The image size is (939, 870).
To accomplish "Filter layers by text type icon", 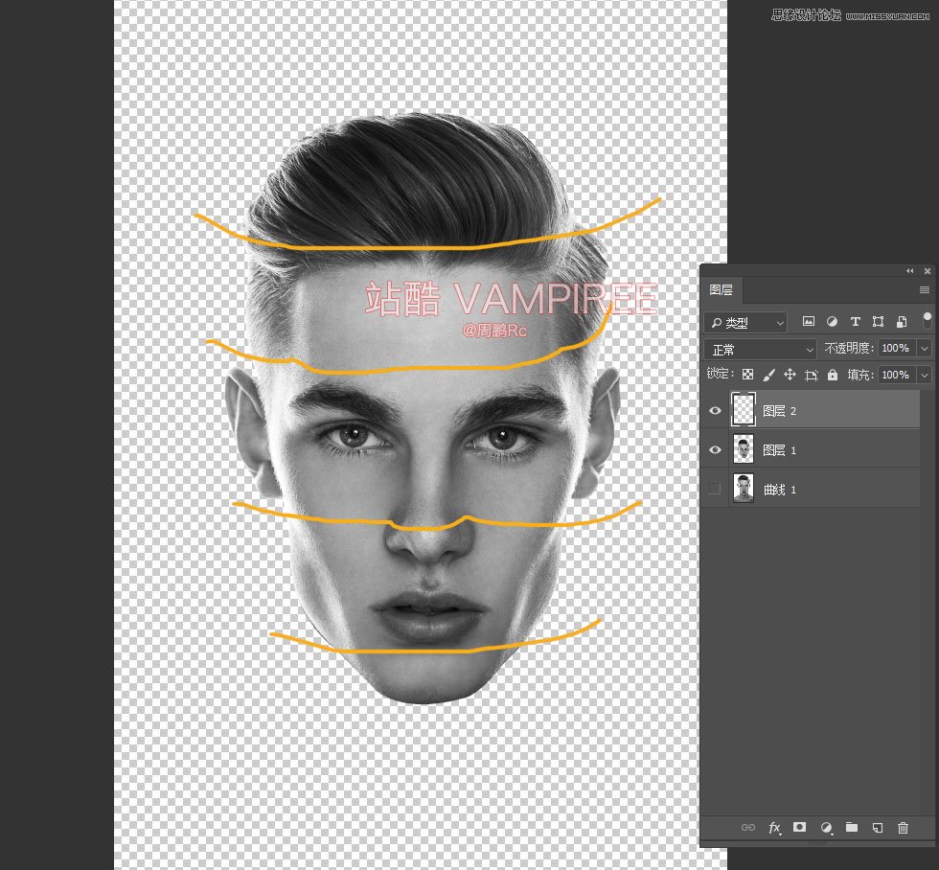I will pyautogui.click(x=855, y=322).
